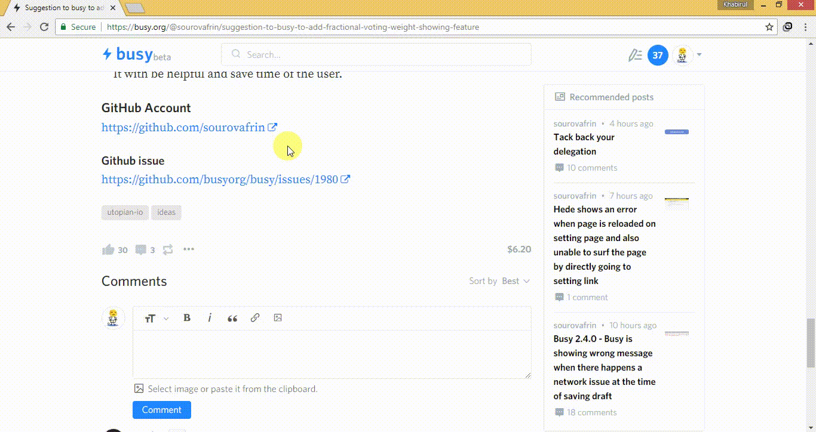
Task: Select the utopian-io tag
Action: (x=125, y=212)
